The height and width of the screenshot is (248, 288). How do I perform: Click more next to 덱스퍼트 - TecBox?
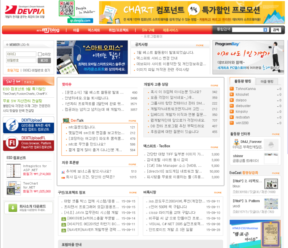[x=214, y=147]
